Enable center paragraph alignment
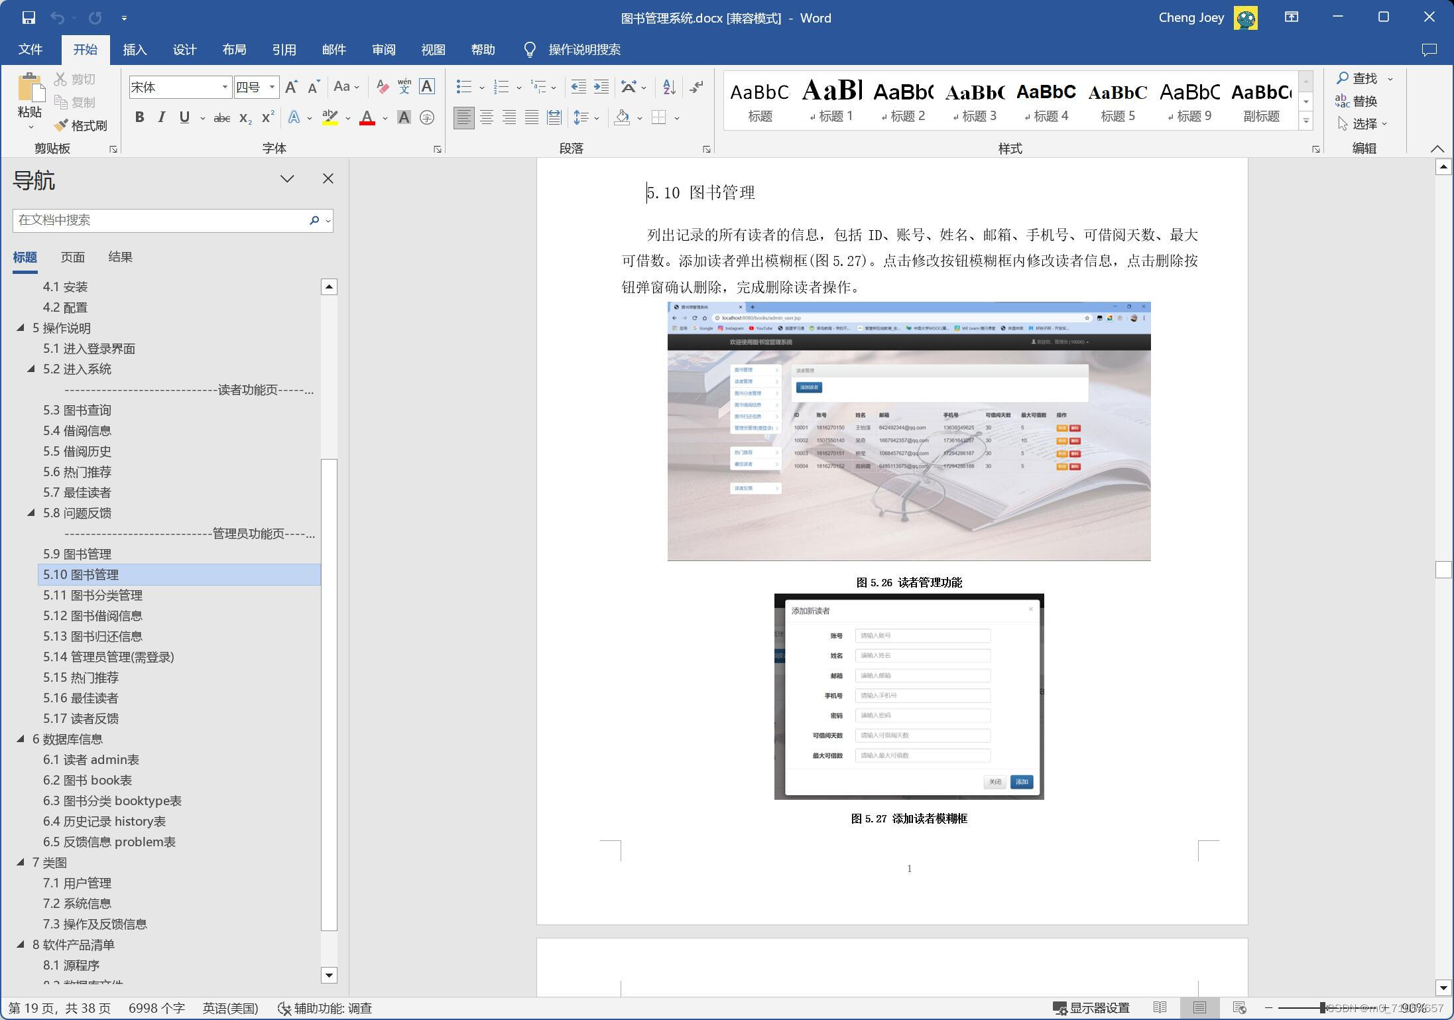This screenshot has height=1020, width=1454. [x=487, y=118]
